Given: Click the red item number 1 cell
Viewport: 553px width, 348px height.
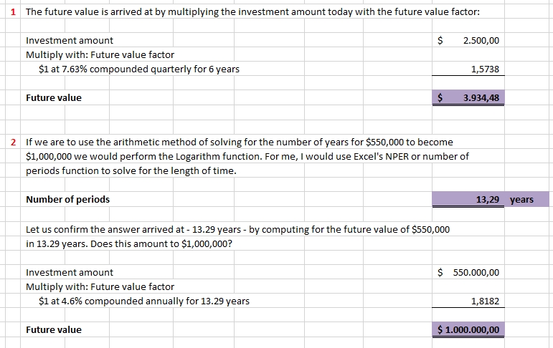Looking at the screenshot, I should pos(16,12).
